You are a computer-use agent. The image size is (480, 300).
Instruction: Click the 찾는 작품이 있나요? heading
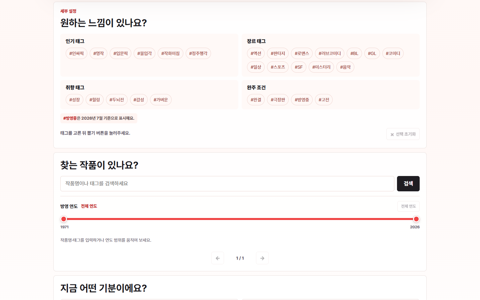pyautogui.click(x=99, y=165)
